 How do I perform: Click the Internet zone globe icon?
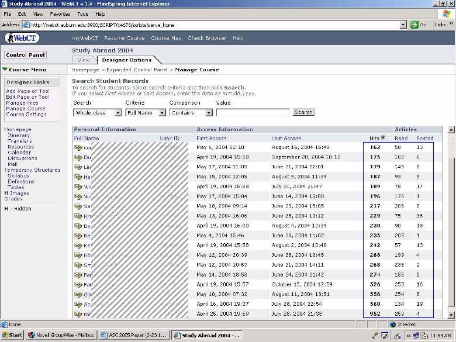[x=393, y=324]
